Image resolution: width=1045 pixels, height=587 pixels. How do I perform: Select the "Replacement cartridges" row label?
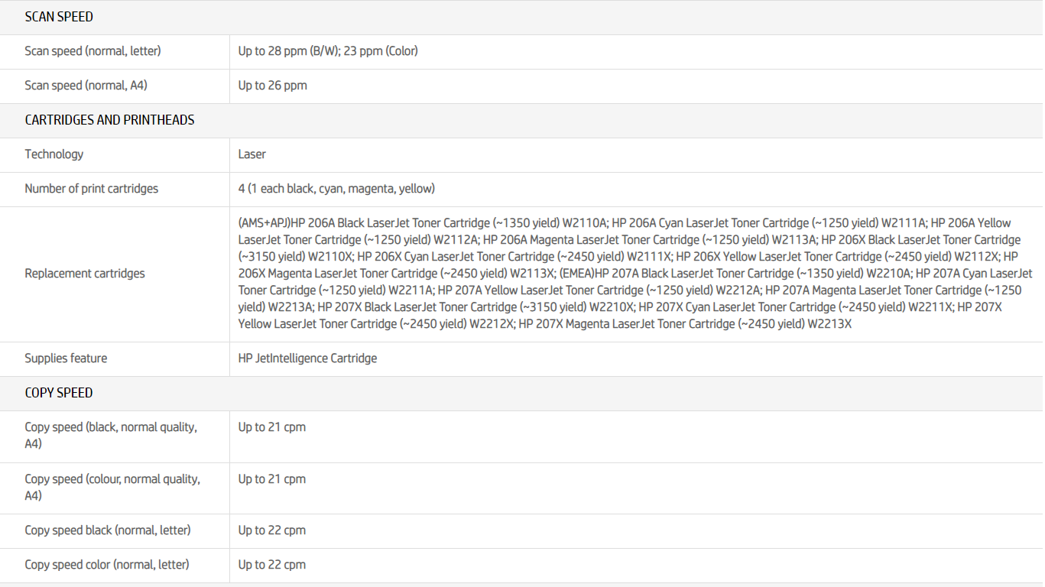point(85,274)
